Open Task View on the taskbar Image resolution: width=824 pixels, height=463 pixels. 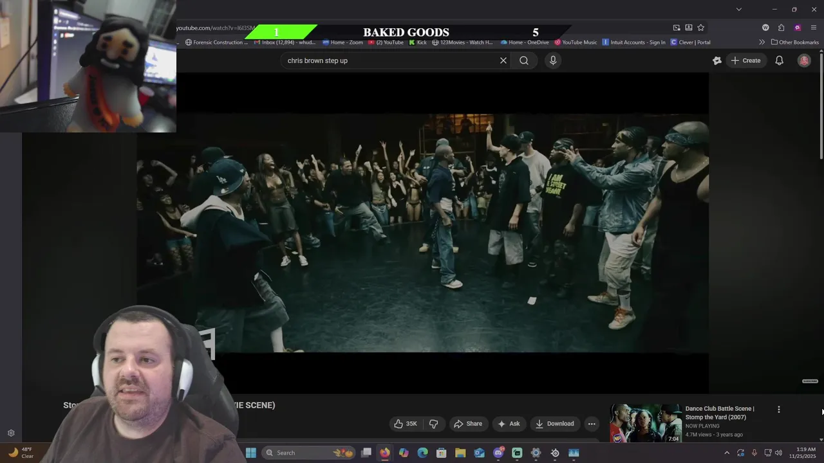(366, 453)
